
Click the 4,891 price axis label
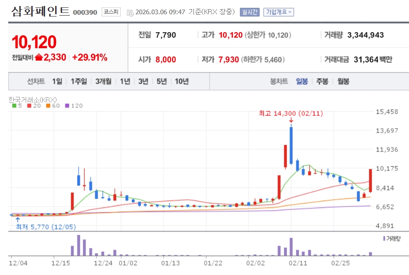(x=385, y=226)
